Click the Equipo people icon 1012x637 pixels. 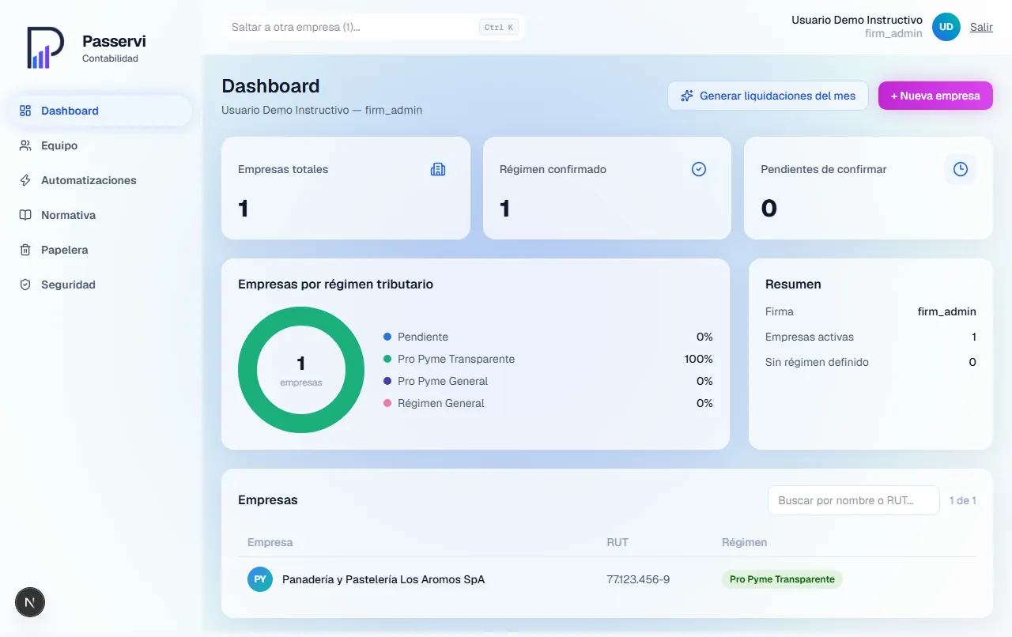pyautogui.click(x=25, y=145)
